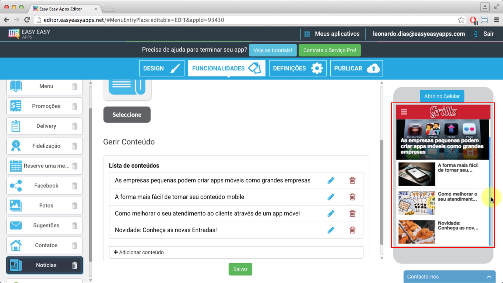
Task: Click the Menu sidebar icon
Action: point(15,86)
